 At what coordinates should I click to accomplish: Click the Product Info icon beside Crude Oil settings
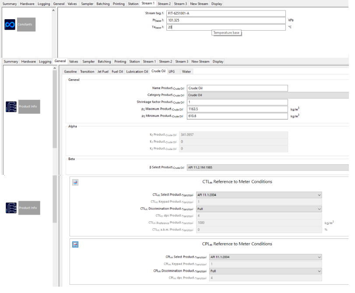(x=11, y=107)
